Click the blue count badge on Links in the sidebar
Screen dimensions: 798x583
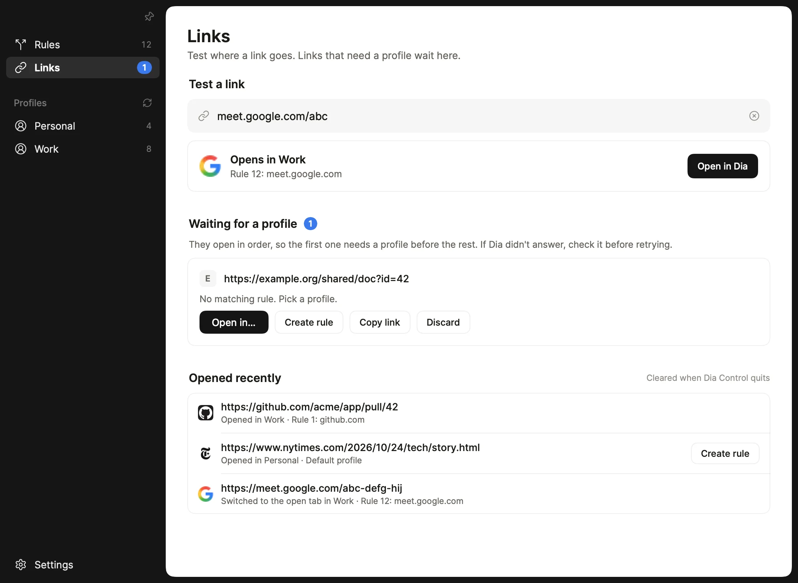click(144, 68)
